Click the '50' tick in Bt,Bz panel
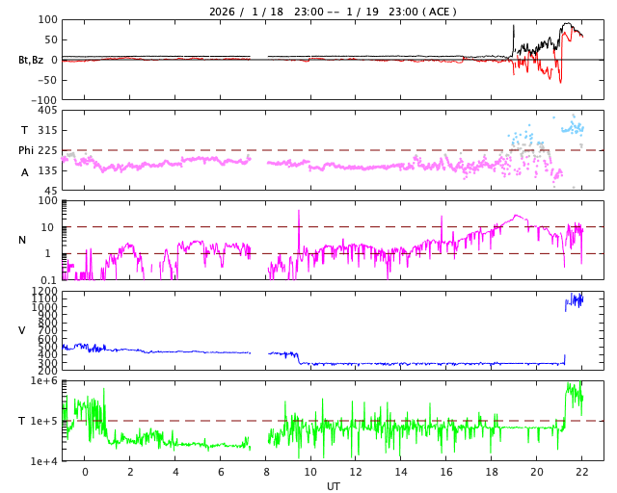This screenshot has width=617, height=493. click(49, 39)
